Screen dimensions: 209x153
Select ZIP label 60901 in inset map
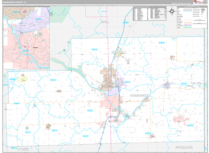tap(26, 51)
